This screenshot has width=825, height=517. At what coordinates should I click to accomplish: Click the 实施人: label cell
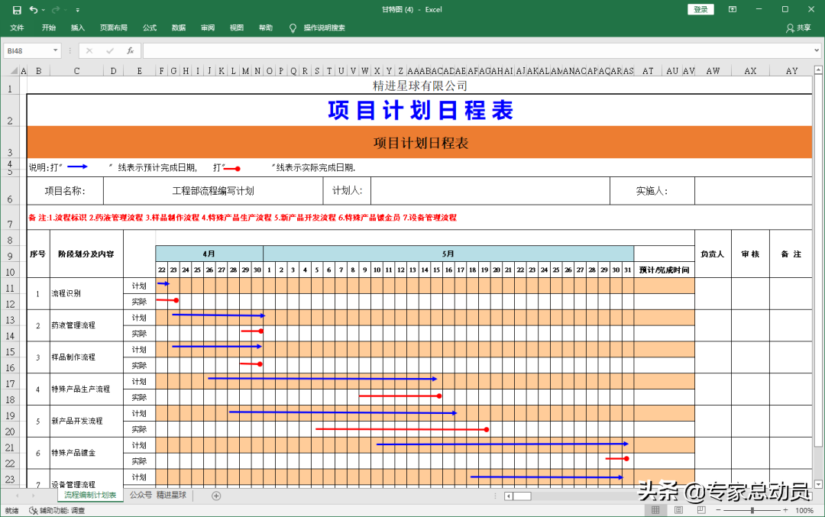pyautogui.click(x=652, y=191)
